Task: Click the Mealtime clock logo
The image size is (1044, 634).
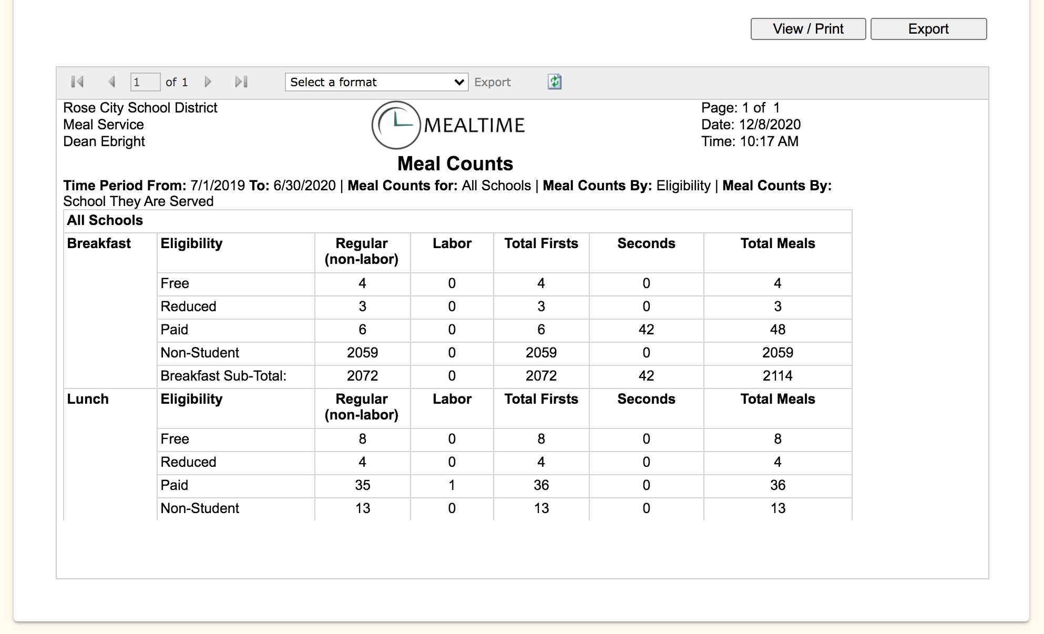Action: tap(396, 125)
